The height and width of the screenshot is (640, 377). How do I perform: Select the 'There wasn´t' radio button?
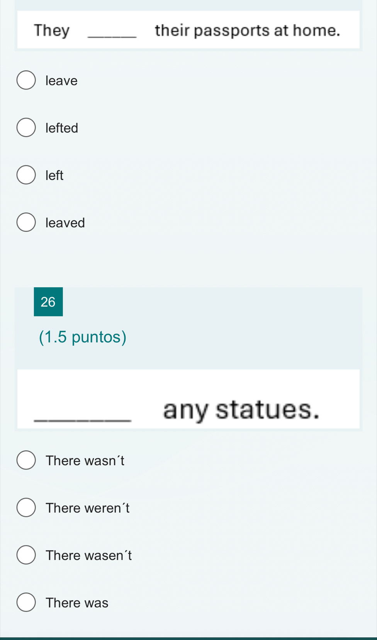tap(26, 460)
